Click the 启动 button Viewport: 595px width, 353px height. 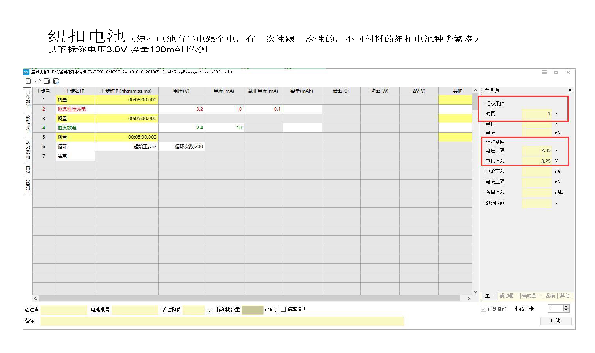[x=556, y=321]
